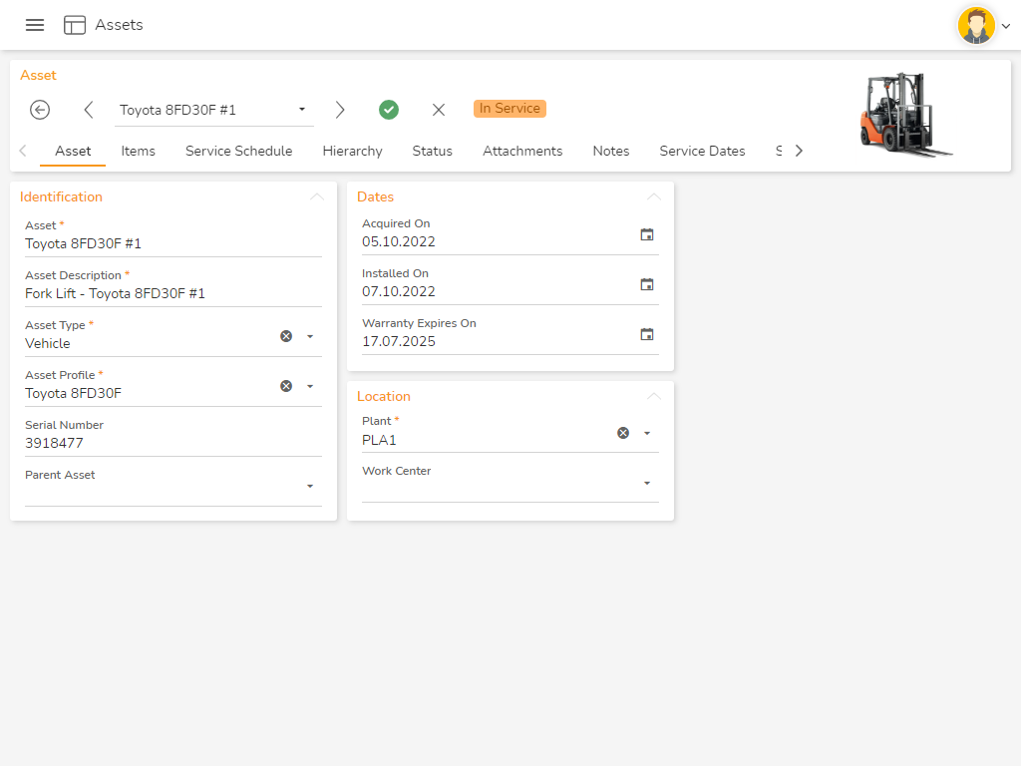This screenshot has height=766, width=1021.
Task: Edit the Acquired On date 05.10.2022
Action: 399,241
